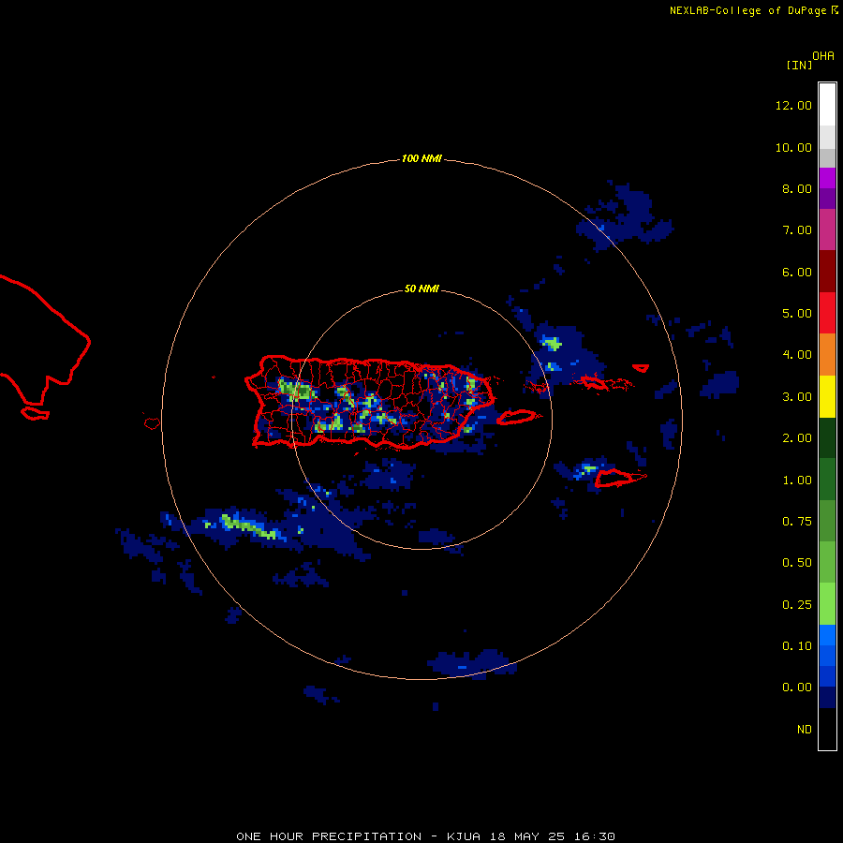Select the black ND swatch in legend
The height and width of the screenshot is (843, 843).
tap(827, 729)
